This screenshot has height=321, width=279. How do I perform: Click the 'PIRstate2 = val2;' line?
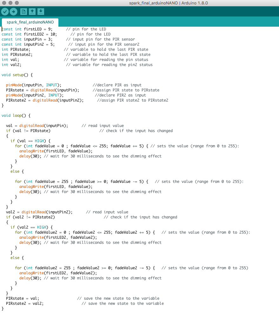click(24, 304)
